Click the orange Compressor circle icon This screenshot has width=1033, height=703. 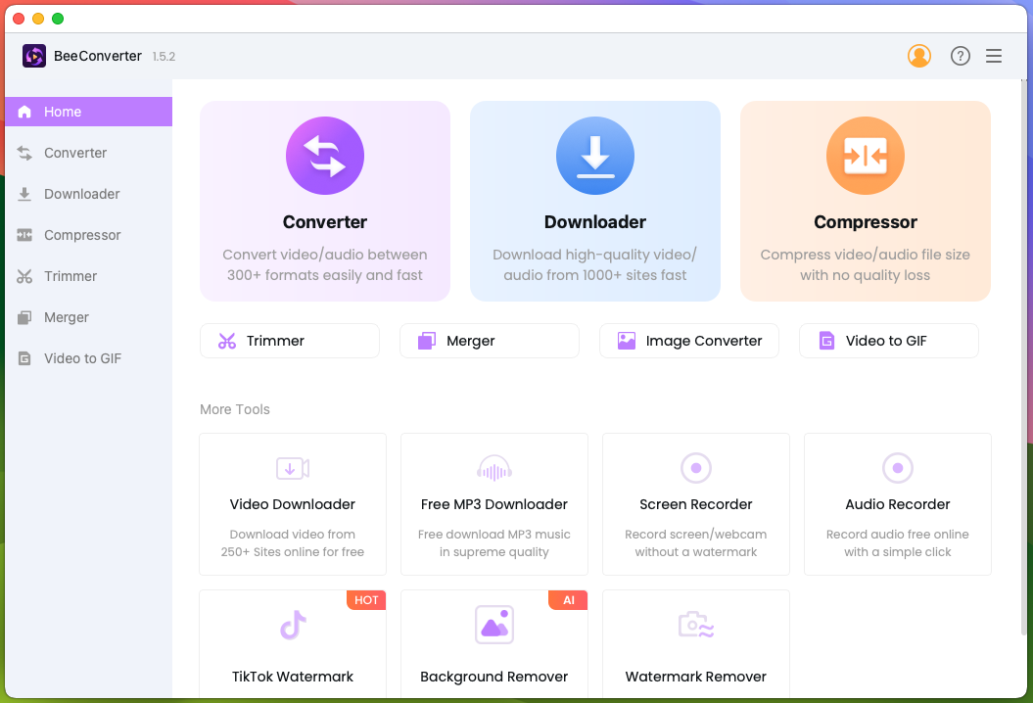(865, 156)
